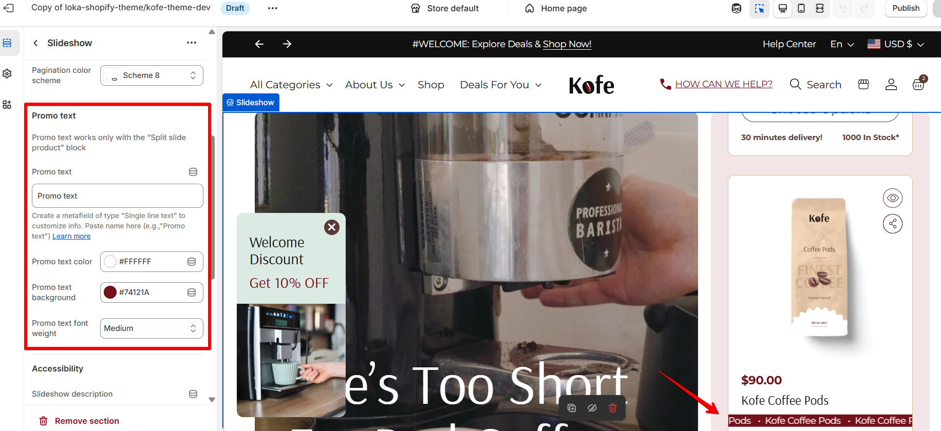
Task: Click HOW CAN WE HELP? link
Action: click(x=723, y=84)
